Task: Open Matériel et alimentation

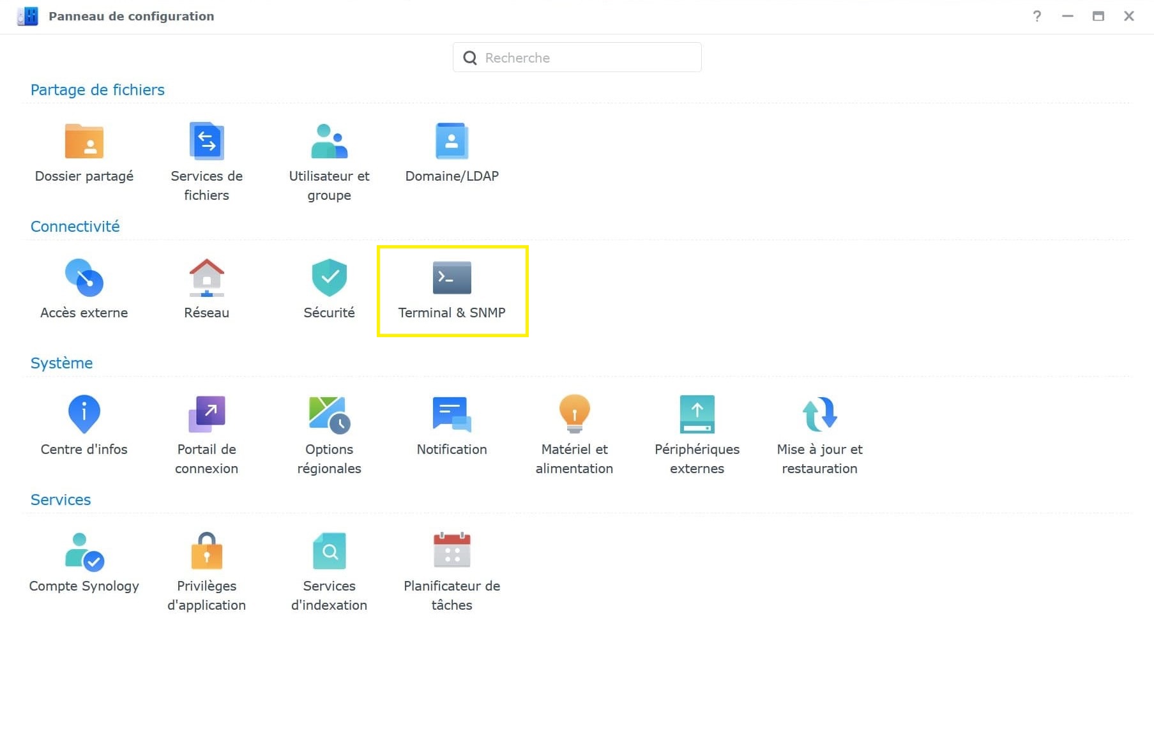Action: [x=574, y=414]
